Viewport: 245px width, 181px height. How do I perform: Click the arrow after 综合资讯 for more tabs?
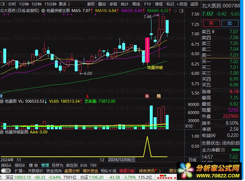click(x=160, y=171)
